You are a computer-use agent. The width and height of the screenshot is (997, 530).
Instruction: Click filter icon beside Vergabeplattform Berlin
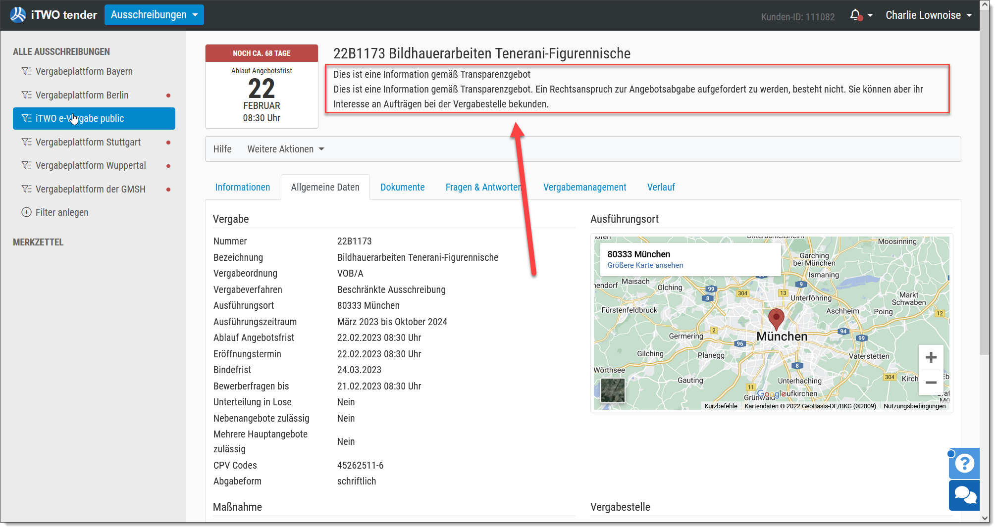pos(27,95)
